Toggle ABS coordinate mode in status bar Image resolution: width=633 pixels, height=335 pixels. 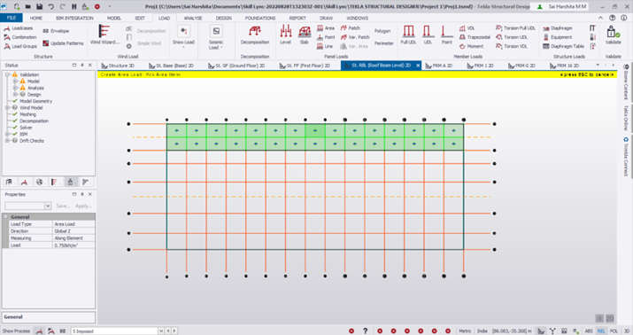pos(589,331)
